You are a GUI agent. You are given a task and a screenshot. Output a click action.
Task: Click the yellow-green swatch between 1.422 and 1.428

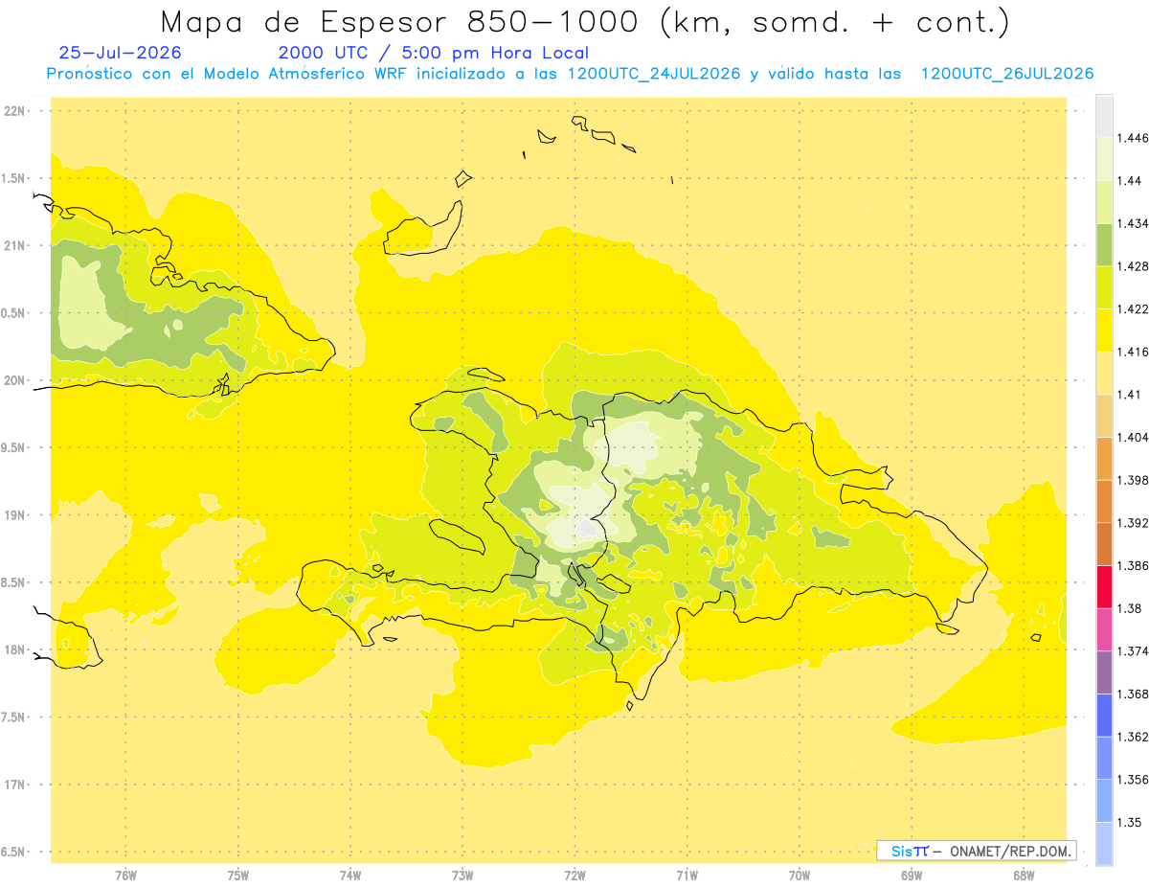(x=1105, y=287)
